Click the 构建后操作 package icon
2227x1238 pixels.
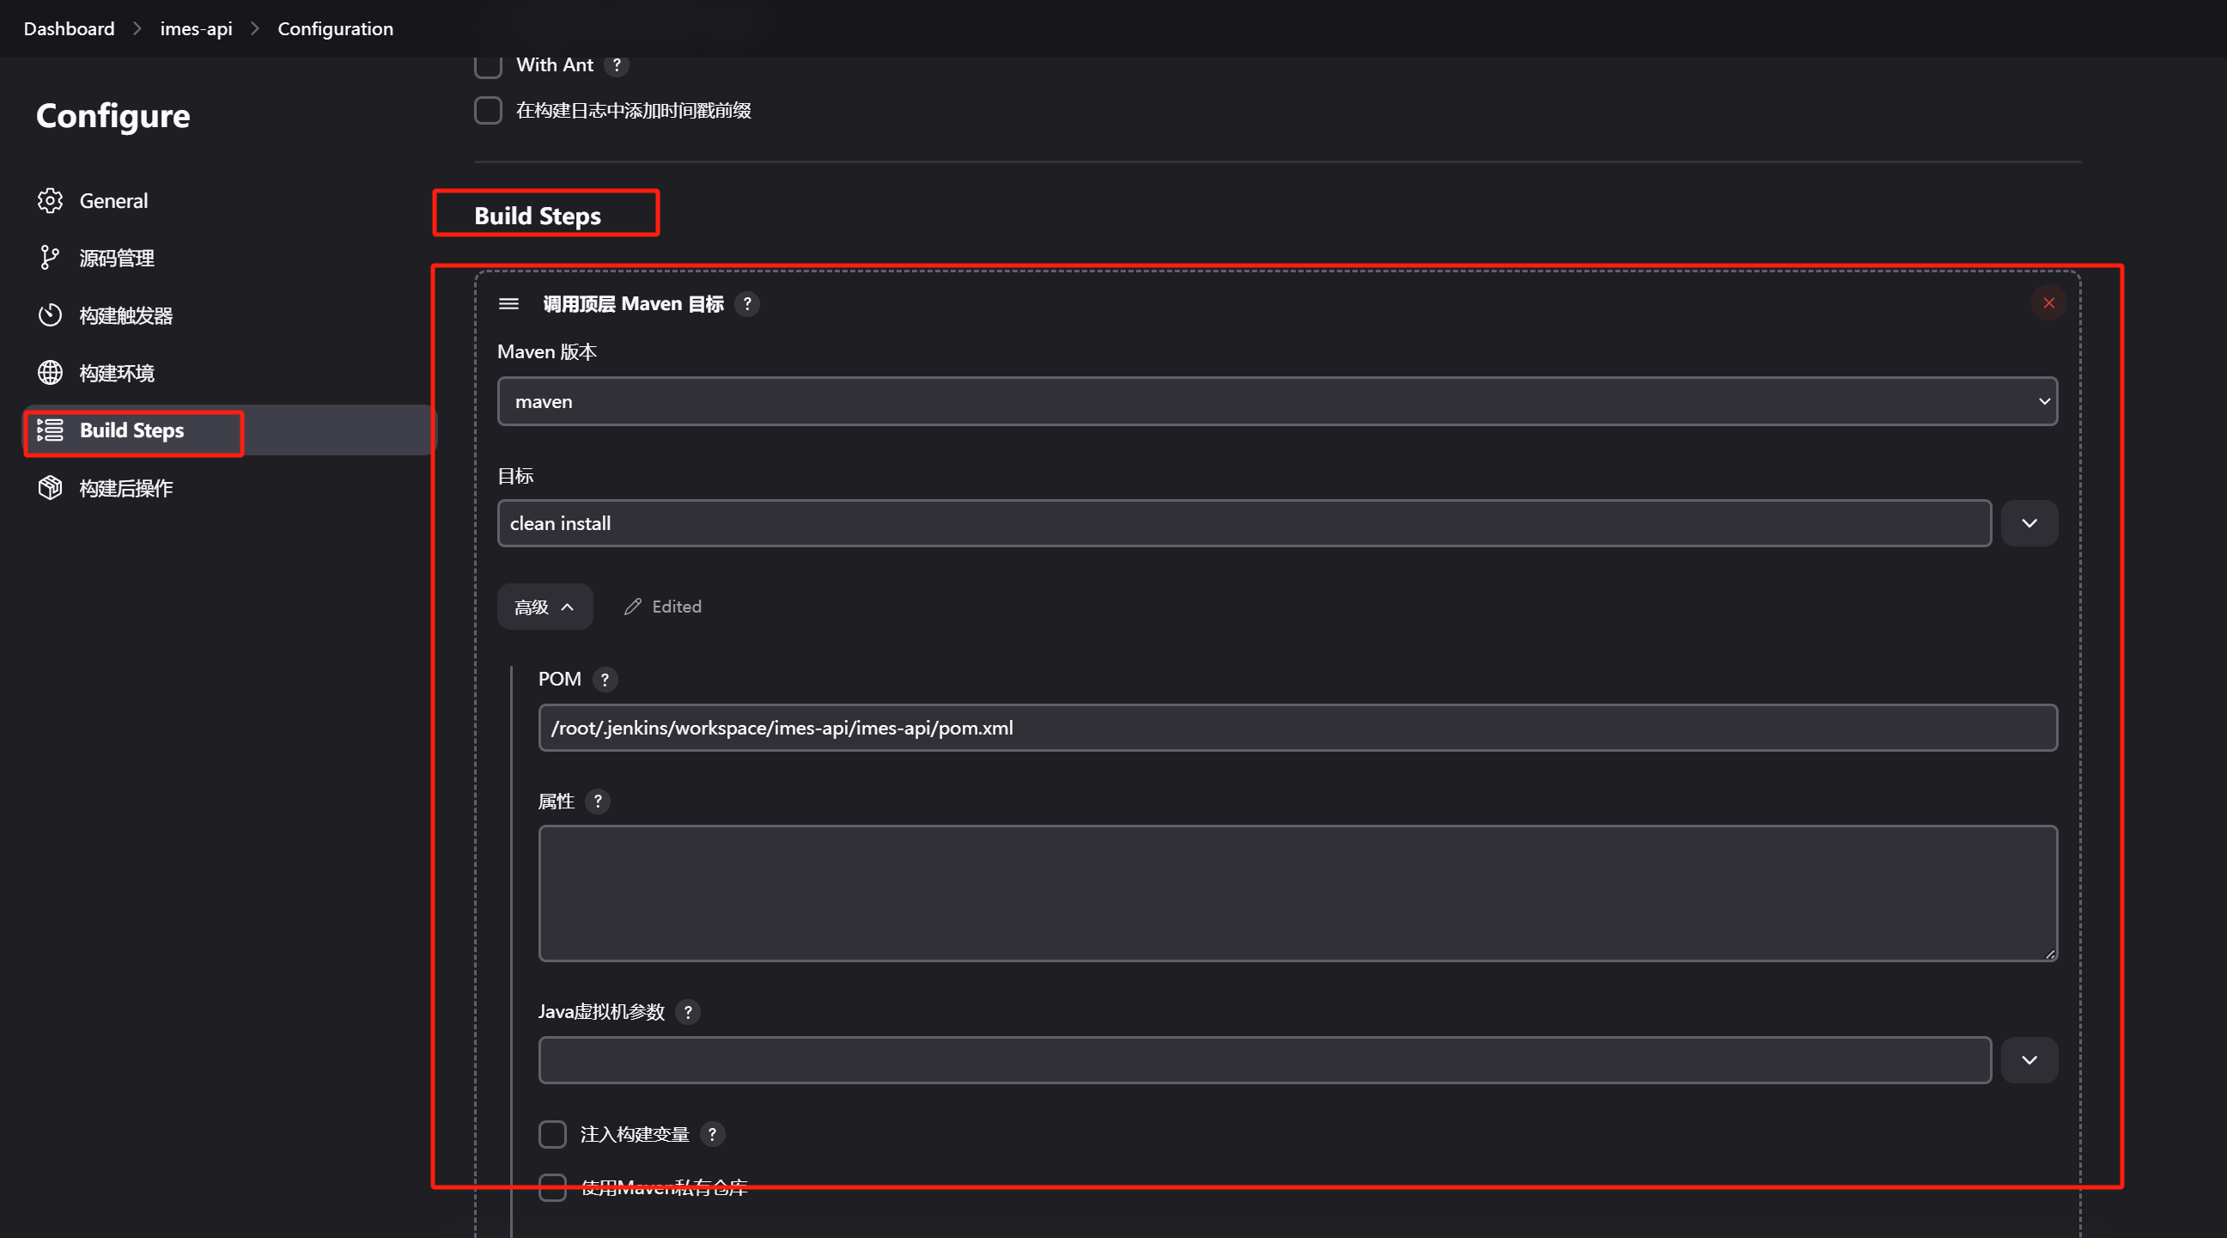click(50, 488)
